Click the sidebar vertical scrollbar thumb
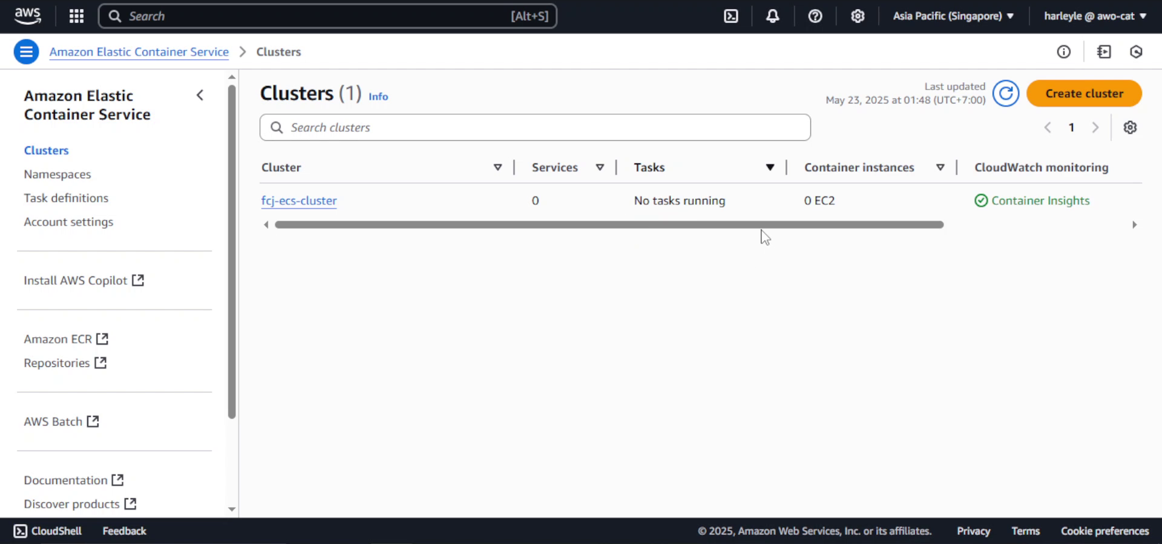 [232, 251]
